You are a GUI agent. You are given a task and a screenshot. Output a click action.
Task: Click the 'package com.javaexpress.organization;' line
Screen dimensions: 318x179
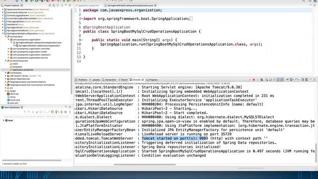click(x=123, y=10)
